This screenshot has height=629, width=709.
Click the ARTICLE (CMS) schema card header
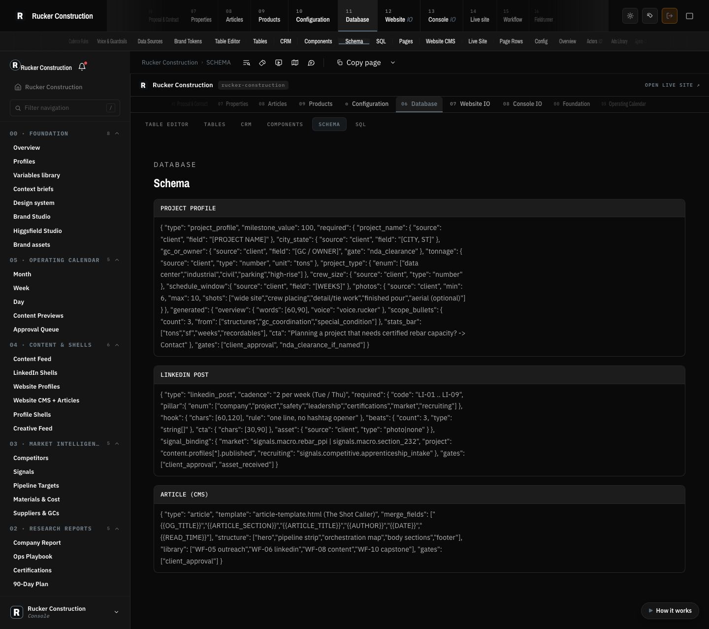tap(419, 495)
